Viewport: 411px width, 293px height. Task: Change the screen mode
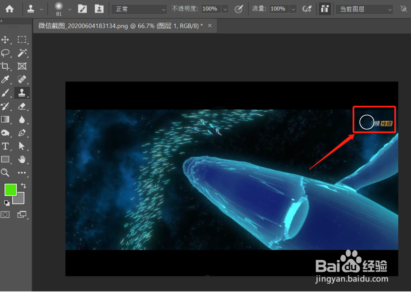coord(22,215)
